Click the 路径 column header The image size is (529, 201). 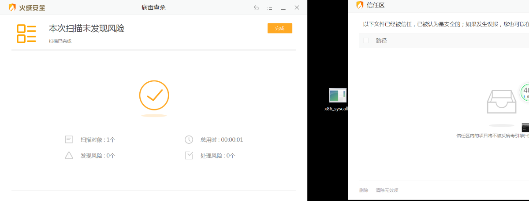[381, 40]
